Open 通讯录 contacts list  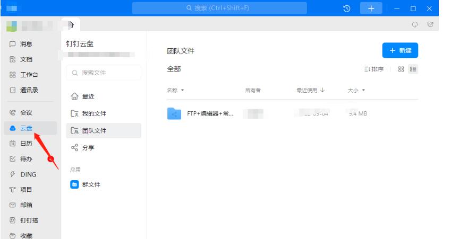(x=24, y=90)
